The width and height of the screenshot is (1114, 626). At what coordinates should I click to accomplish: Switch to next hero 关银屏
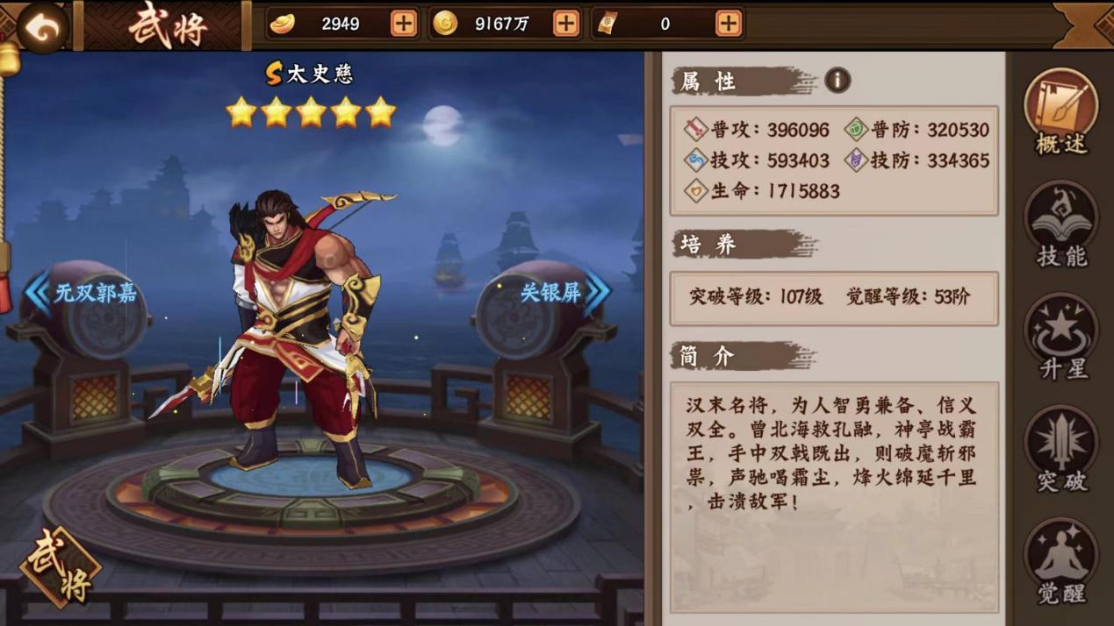(564, 292)
